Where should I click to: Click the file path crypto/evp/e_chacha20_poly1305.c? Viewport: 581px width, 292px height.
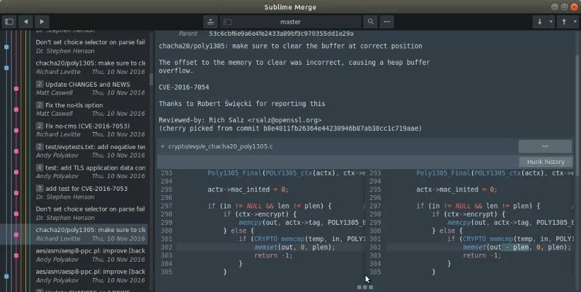pos(220,147)
